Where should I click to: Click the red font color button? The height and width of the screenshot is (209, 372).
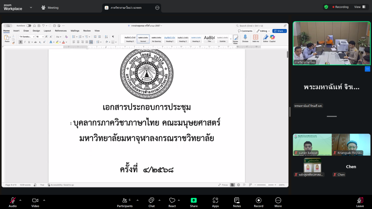(63, 42)
